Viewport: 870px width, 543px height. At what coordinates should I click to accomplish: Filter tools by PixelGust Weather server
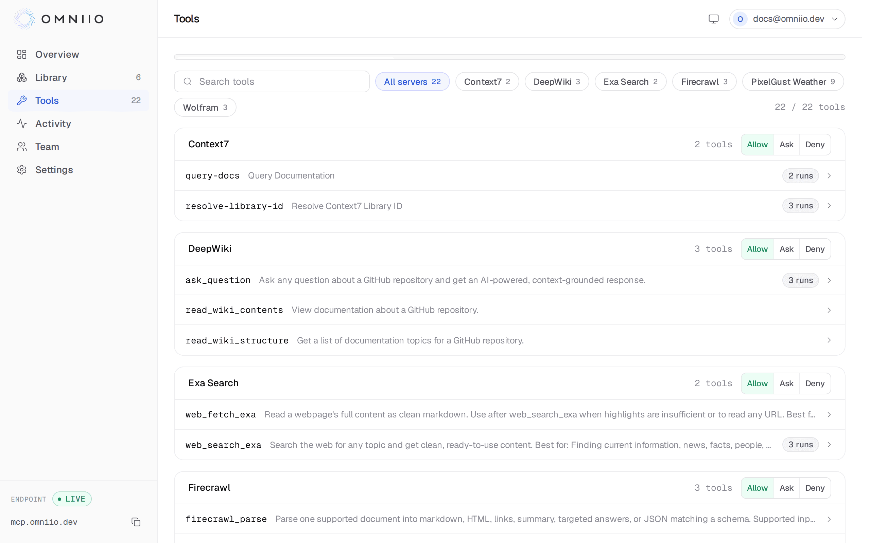click(x=793, y=81)
